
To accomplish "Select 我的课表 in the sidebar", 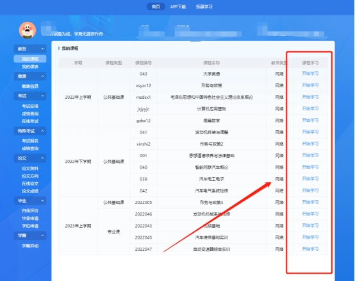I will (x=30, y=67).
